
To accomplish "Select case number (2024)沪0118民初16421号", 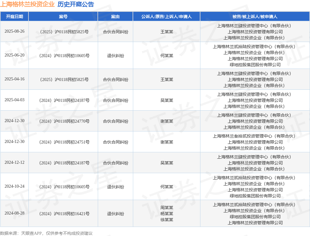I will click(64, 214).
